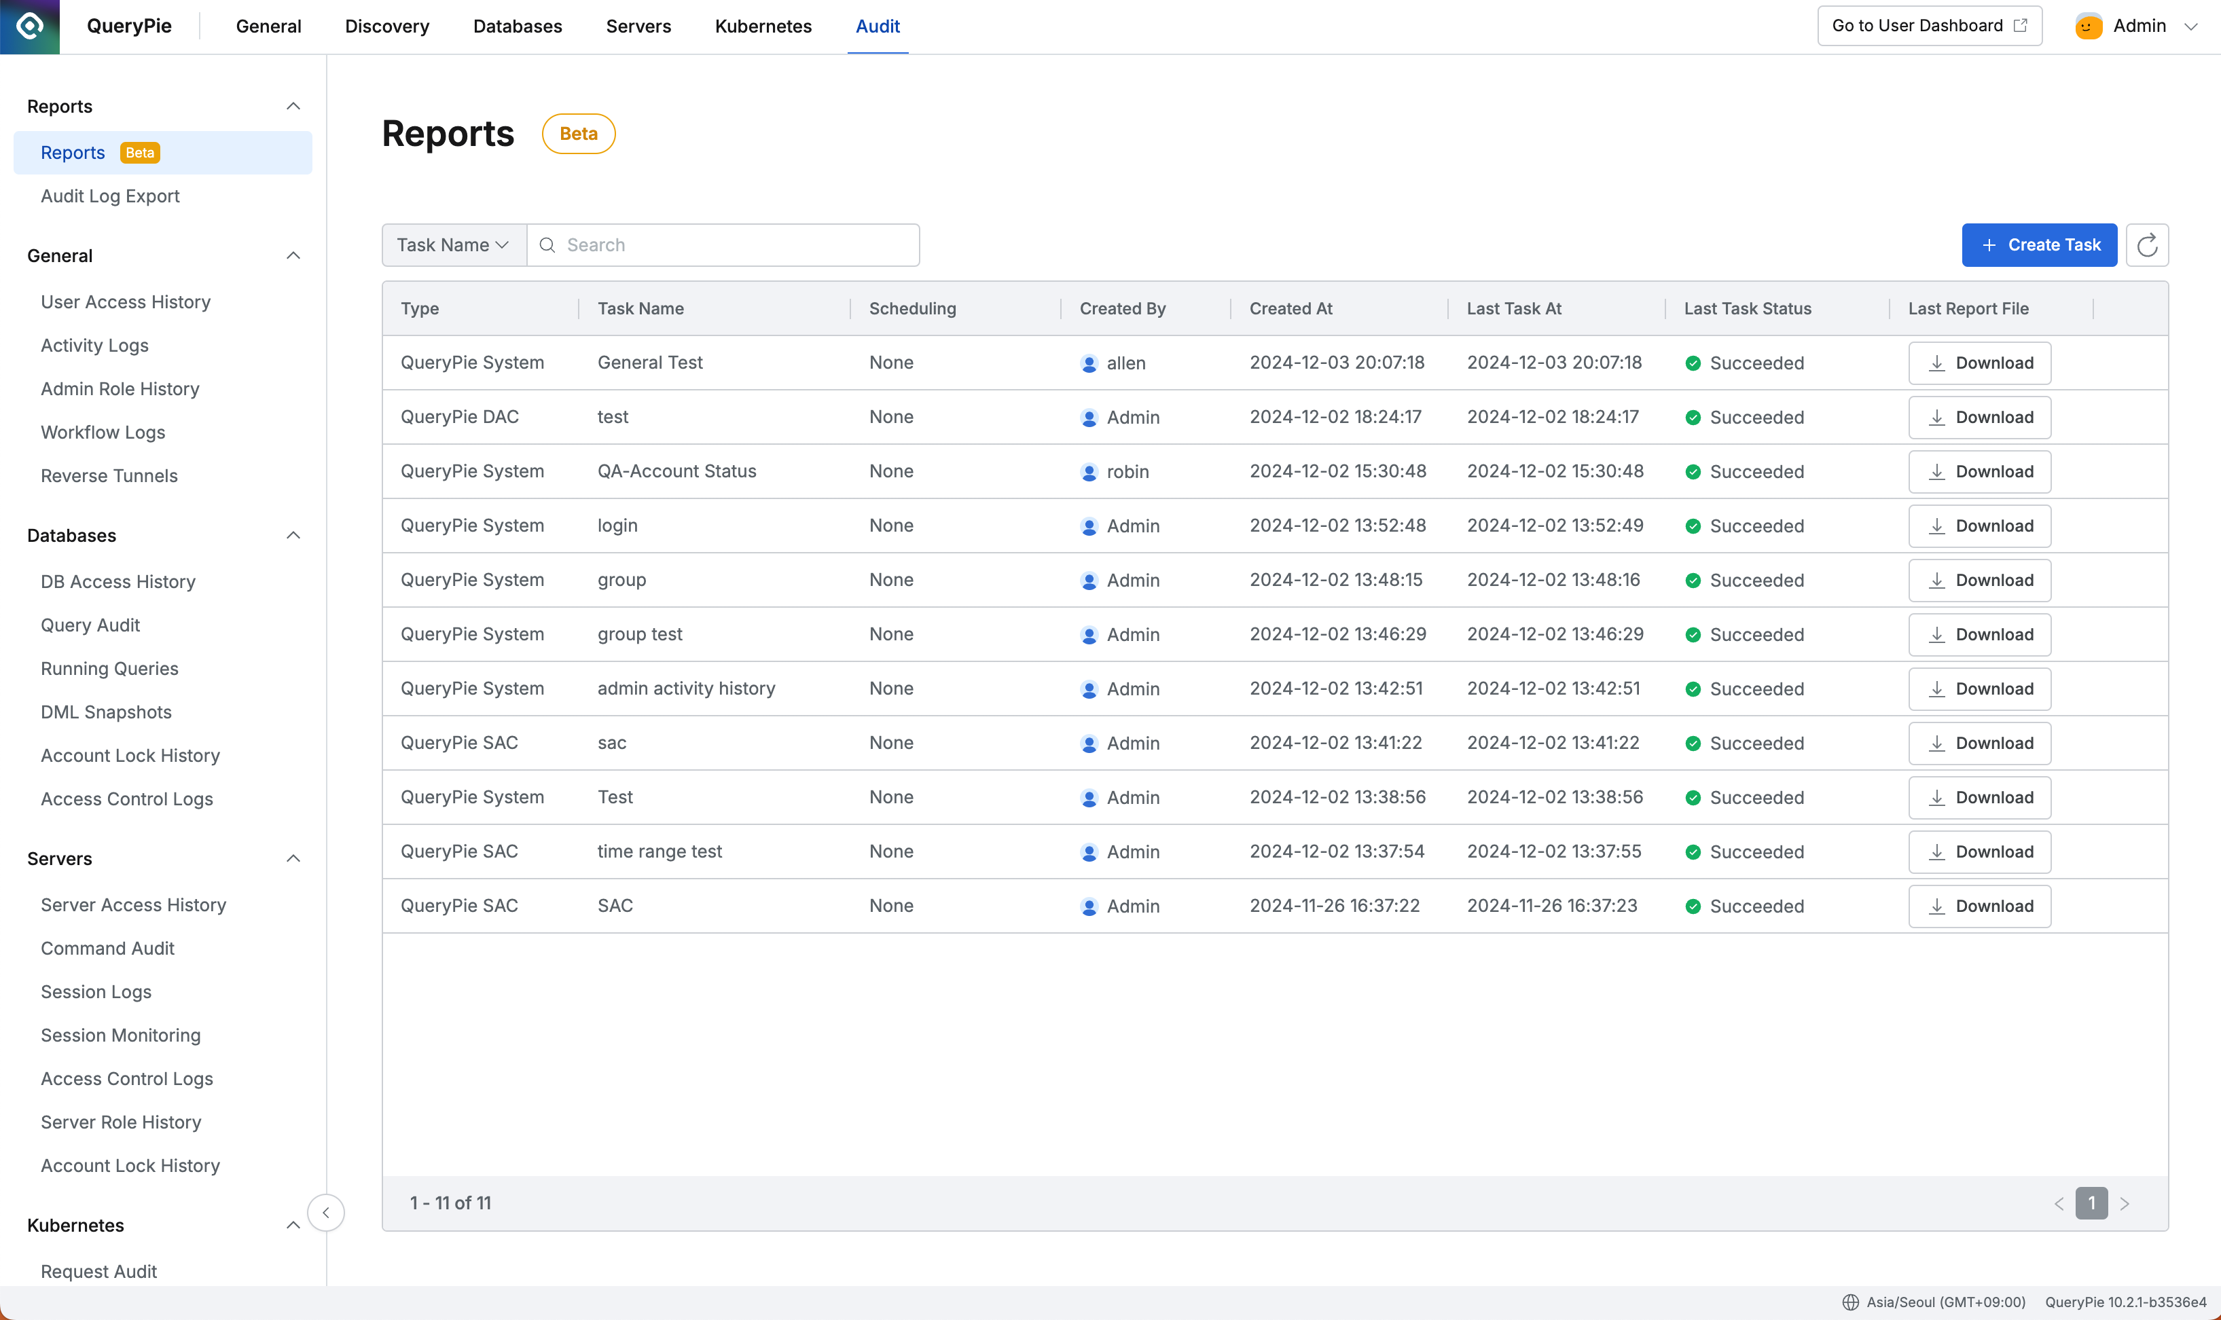Image resolution: width=2221 pixels, height=1320 pixels.
Task: Collapse the Servers sidebar section
Action: click(293, 858)
